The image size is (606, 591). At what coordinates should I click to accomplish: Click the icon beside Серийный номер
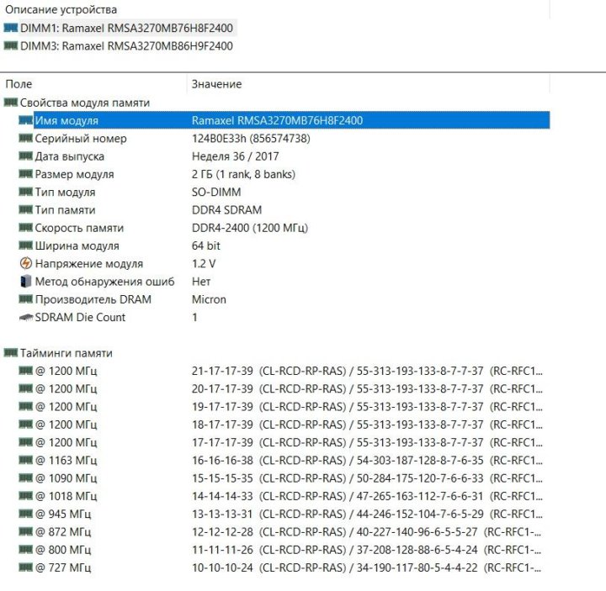[x=26, y=138]
